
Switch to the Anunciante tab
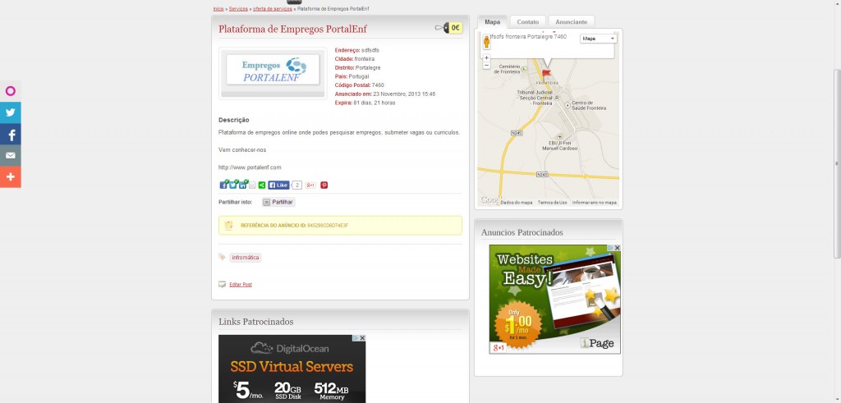point(572,22)
